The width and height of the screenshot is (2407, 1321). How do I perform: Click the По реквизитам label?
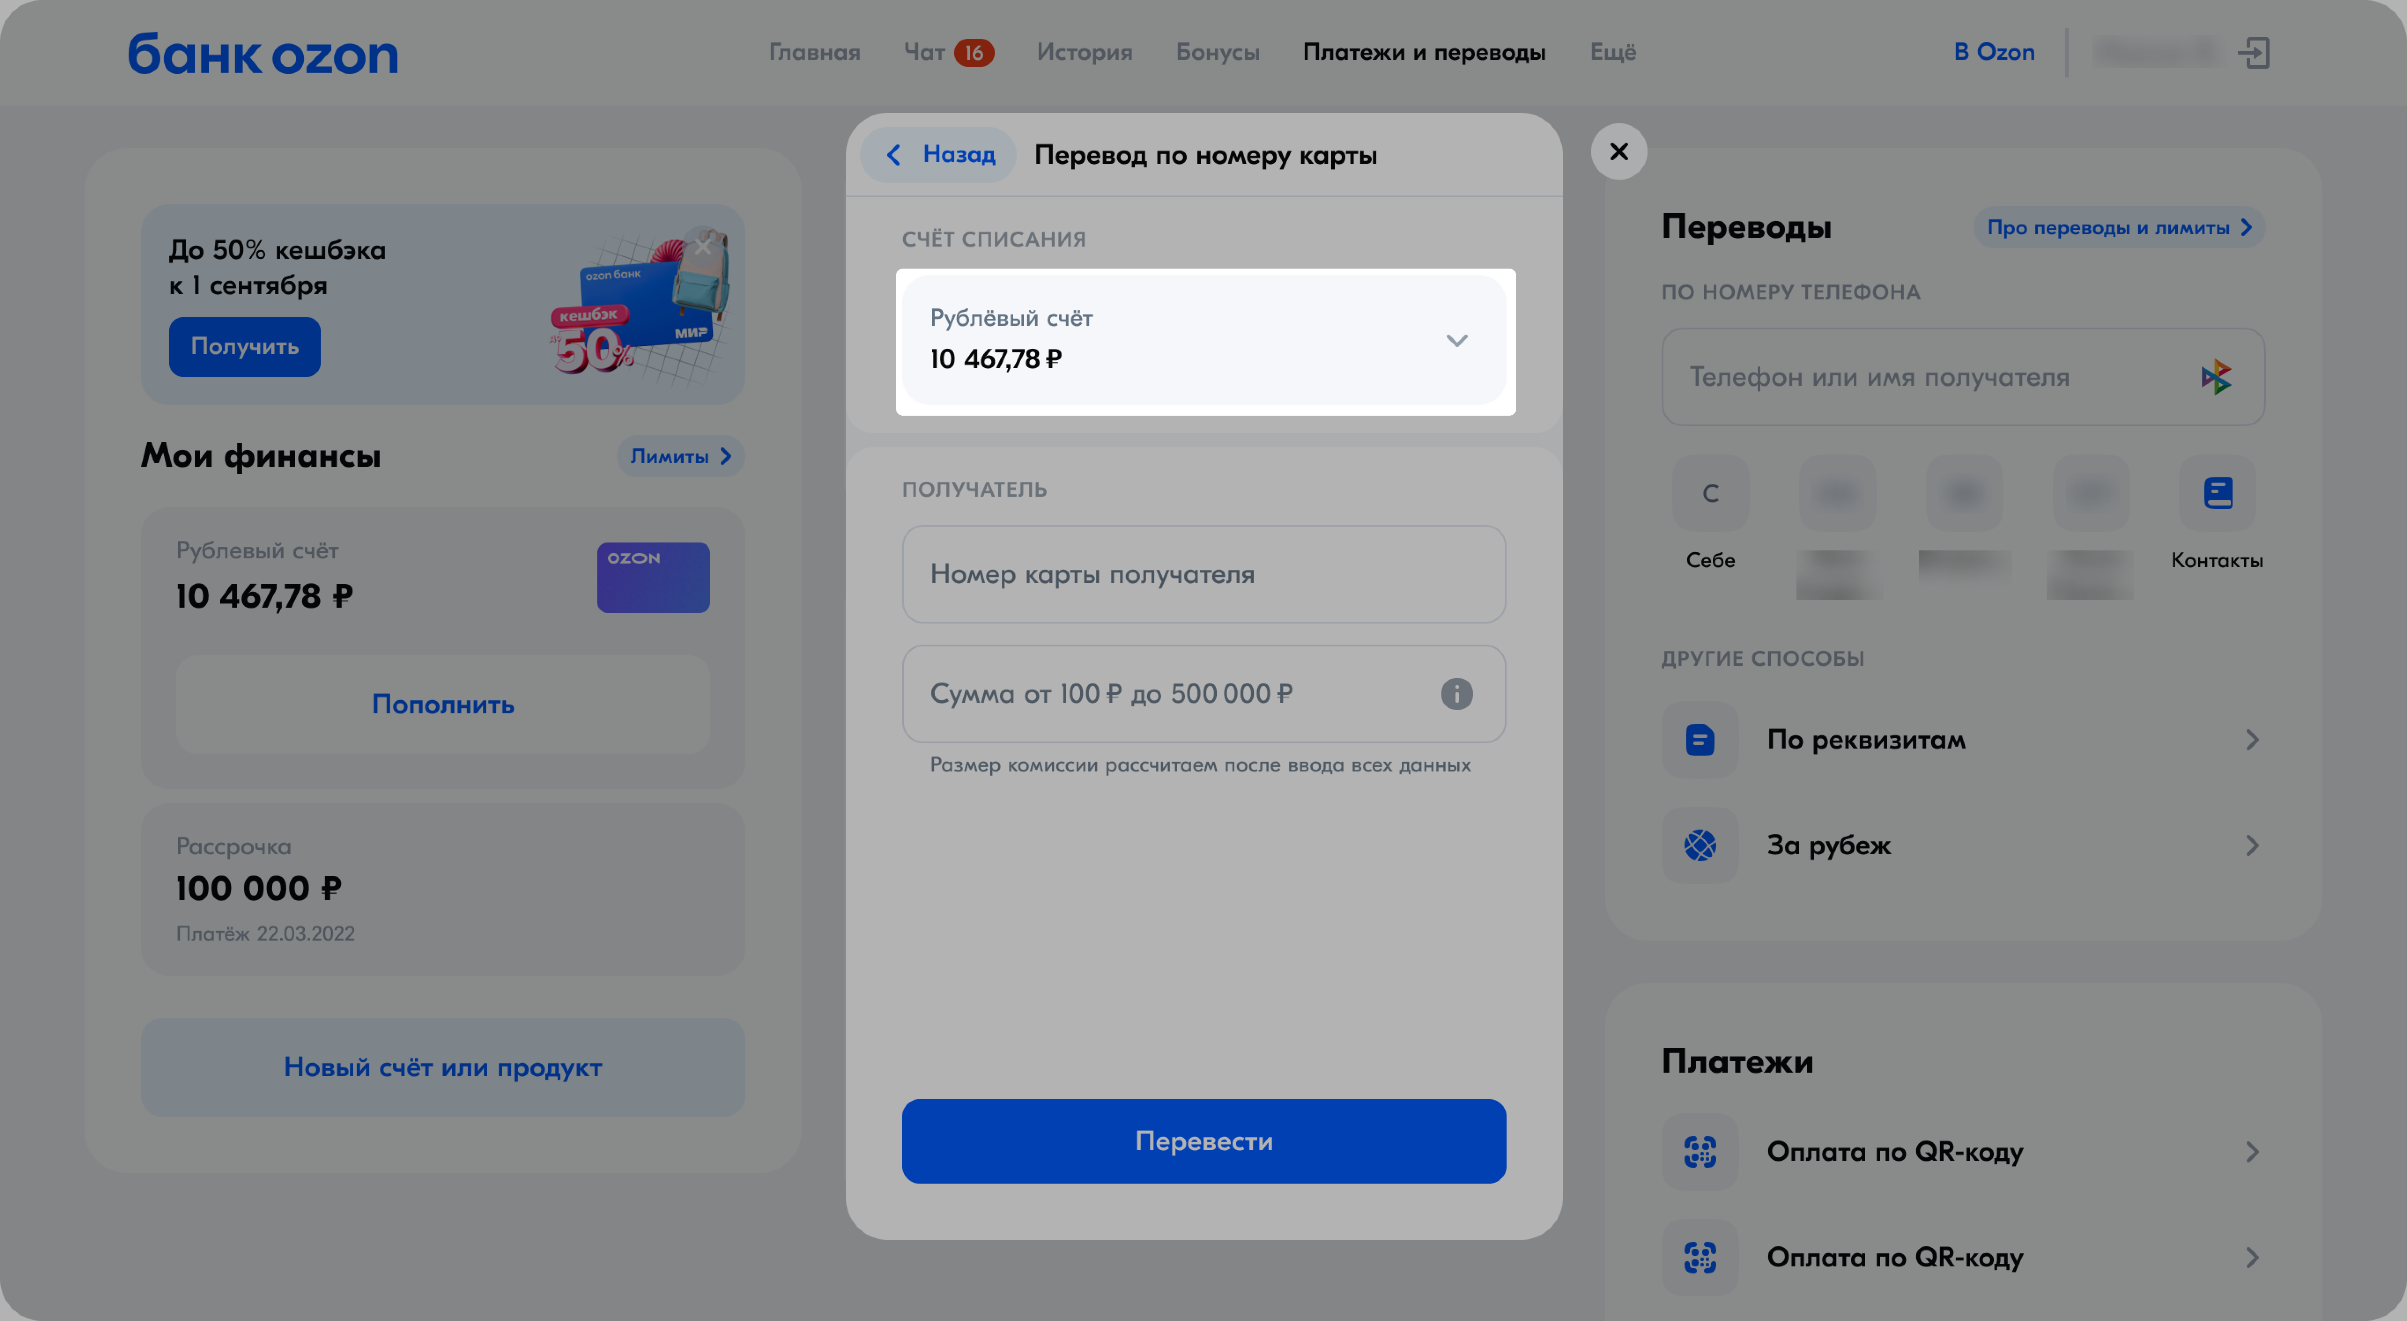1866,740
